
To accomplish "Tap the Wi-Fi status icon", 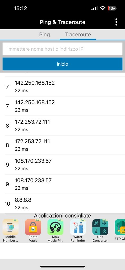I will point(103,8).
